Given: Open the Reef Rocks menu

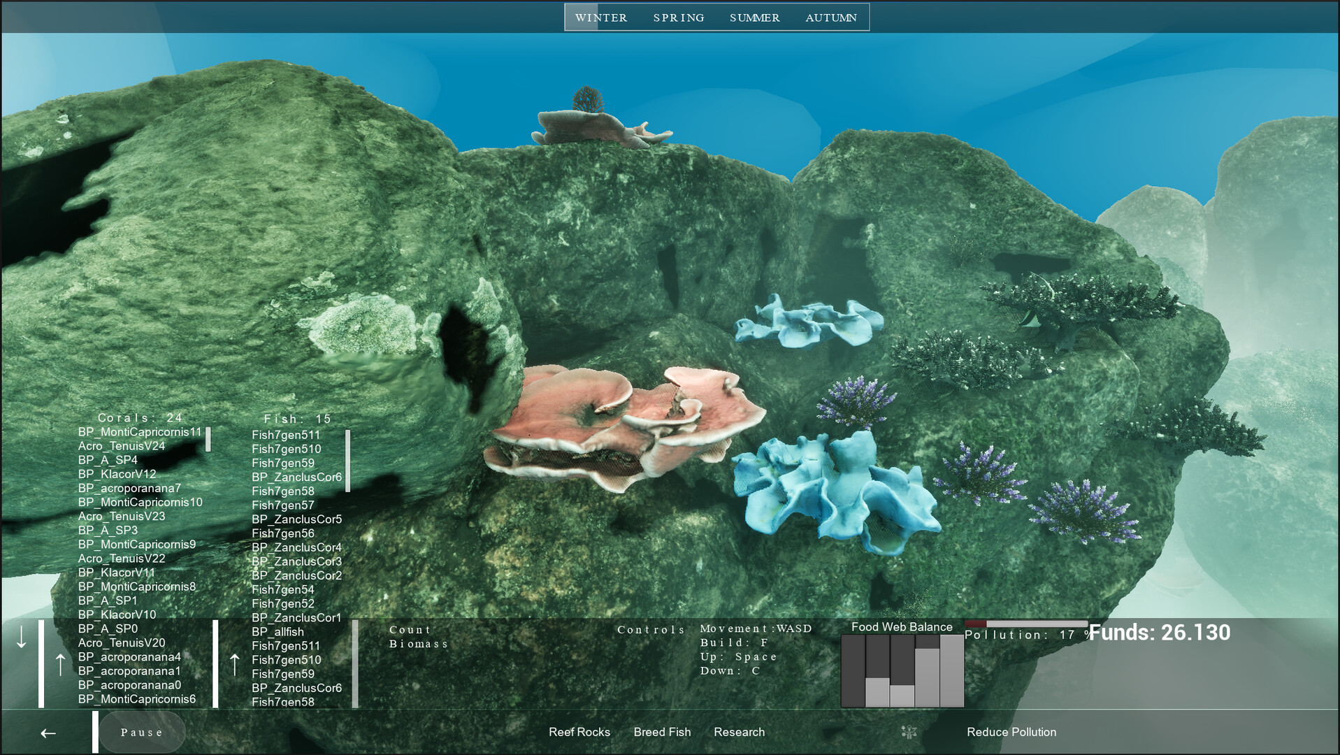Looking at the screenshot, I should point(579,732).
